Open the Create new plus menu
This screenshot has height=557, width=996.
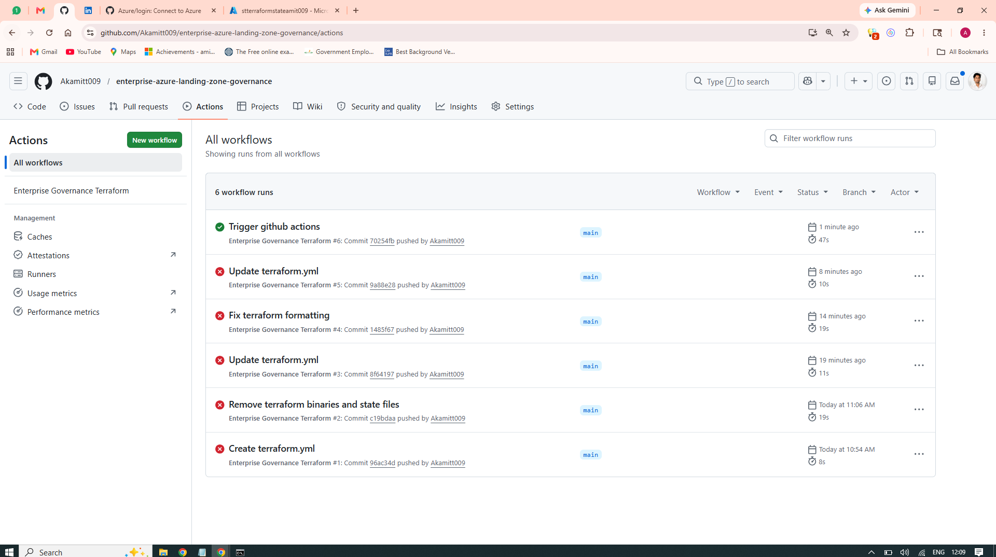(859, 81)
